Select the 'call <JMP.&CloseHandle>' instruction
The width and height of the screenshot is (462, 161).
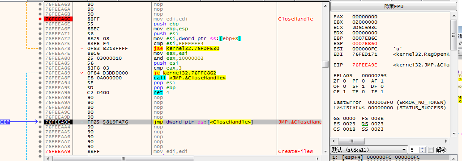tap(190, 78)
